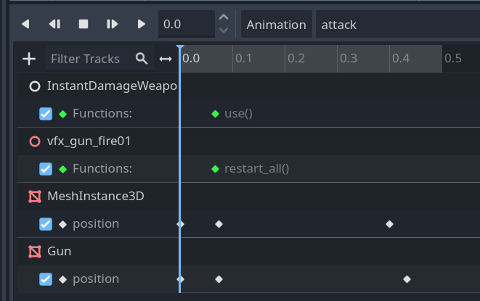Open the Animation menu
Screen dimensions: 480x301
pyautogui.click(x=276, y=24)
